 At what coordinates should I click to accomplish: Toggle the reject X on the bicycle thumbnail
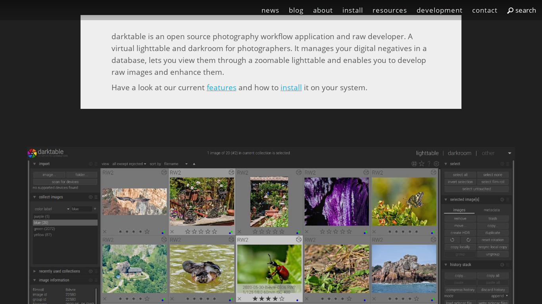(x=172, y=232)
